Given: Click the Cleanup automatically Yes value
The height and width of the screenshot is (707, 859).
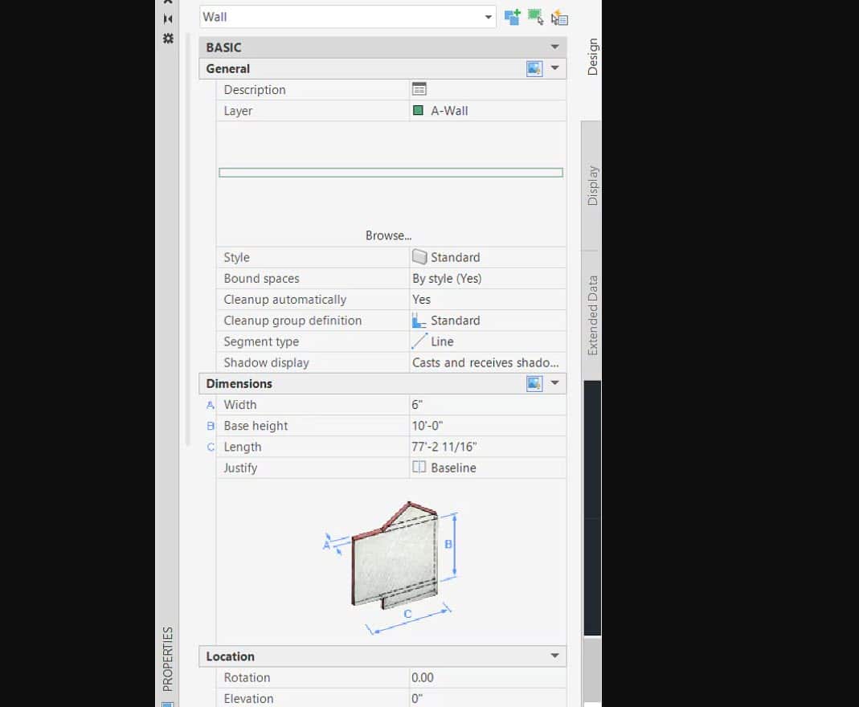Looking at the screenshot, I should [422, 300].
